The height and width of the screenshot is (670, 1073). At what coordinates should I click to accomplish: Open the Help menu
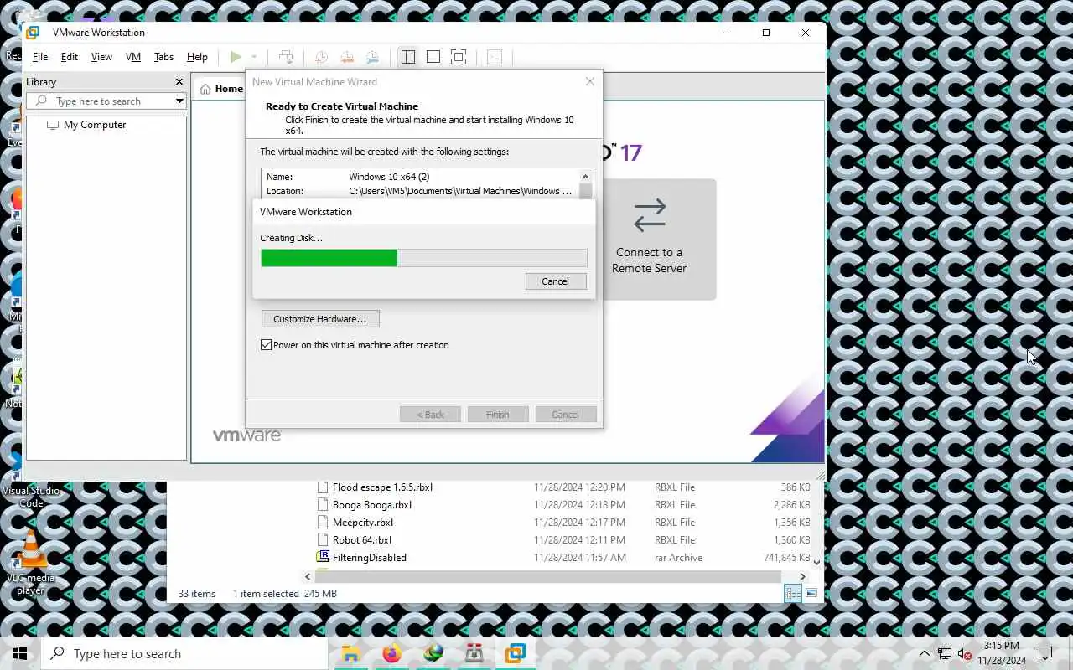point(197,57)
